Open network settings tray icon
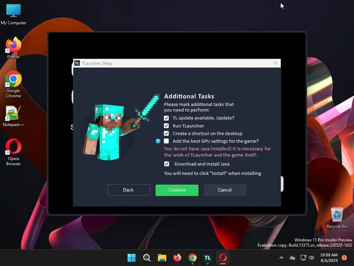 coord(304,258)
